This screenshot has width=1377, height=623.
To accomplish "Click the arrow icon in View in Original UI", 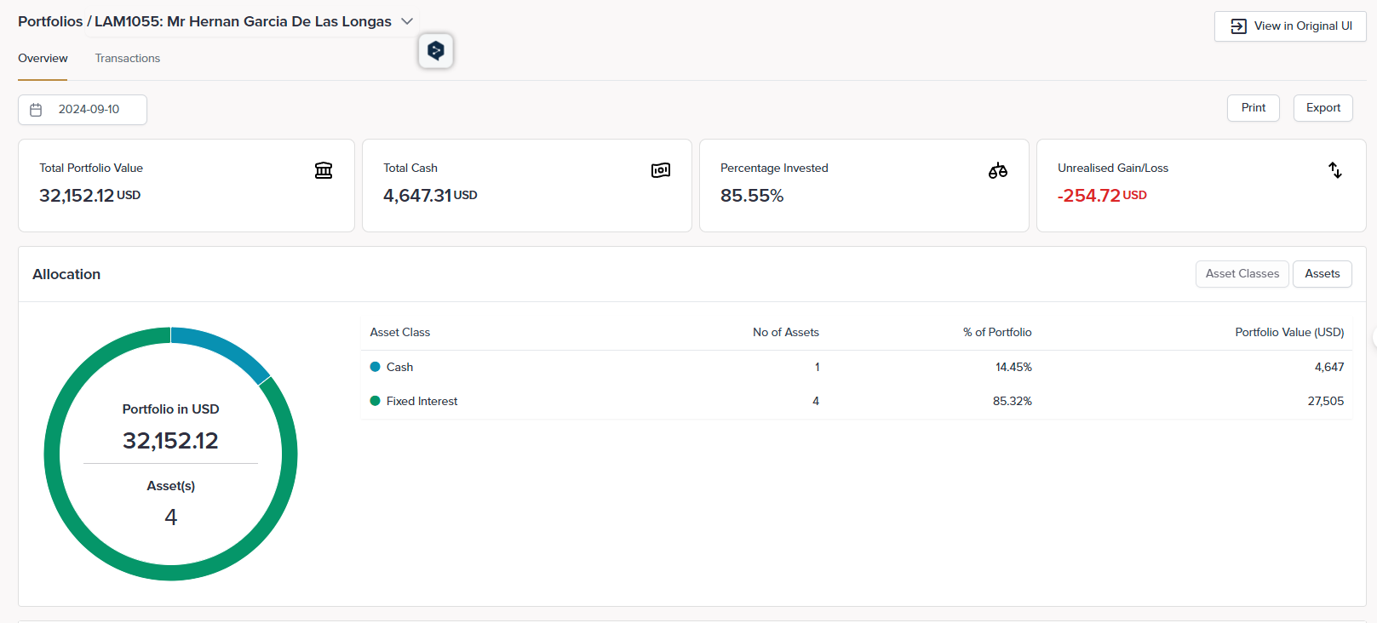I will click(x=1238, y=26).
